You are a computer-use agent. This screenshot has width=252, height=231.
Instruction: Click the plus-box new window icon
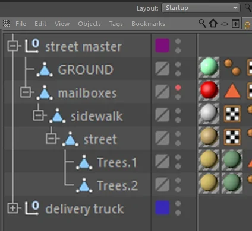point(235,24)
